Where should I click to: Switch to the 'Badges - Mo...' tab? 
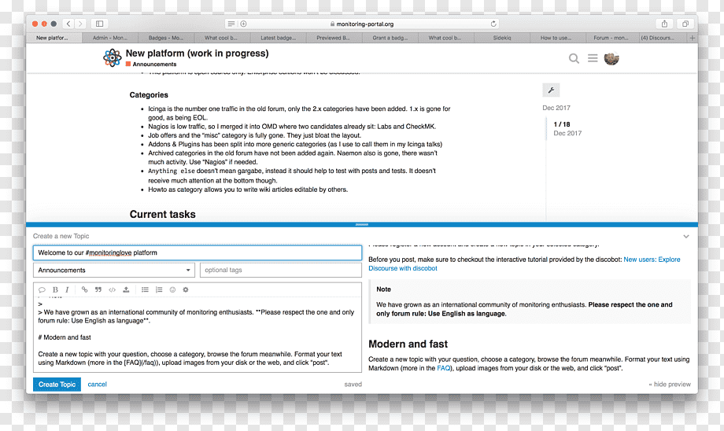(x=166, y=38)
